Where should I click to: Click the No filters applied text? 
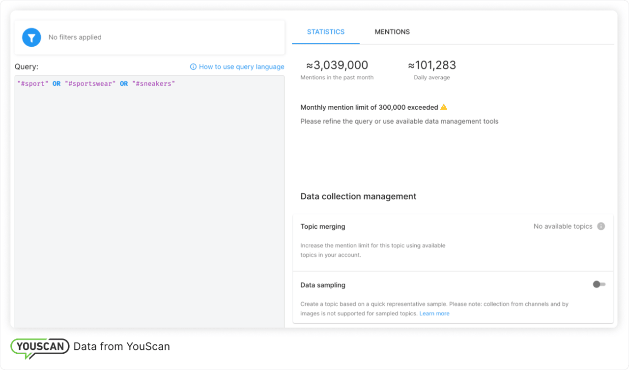pyautogui.click(x=75, y=37)
